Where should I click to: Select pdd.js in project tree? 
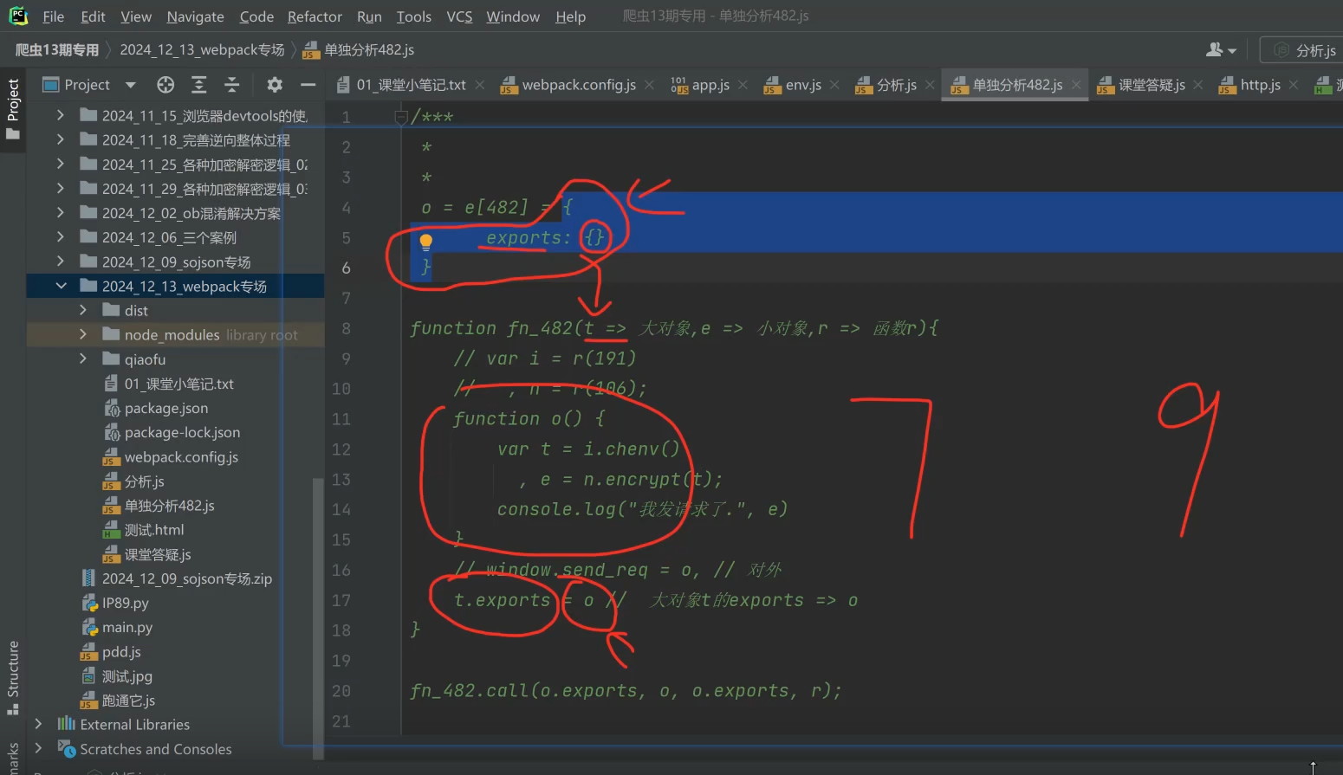pos(120,651)
